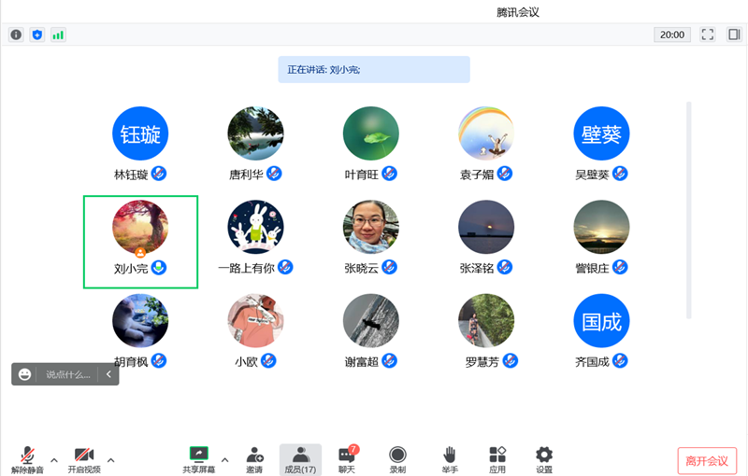Unmute microphone with 解除静音
Screen dimensions: 748x476
click(x=28, y=460)
